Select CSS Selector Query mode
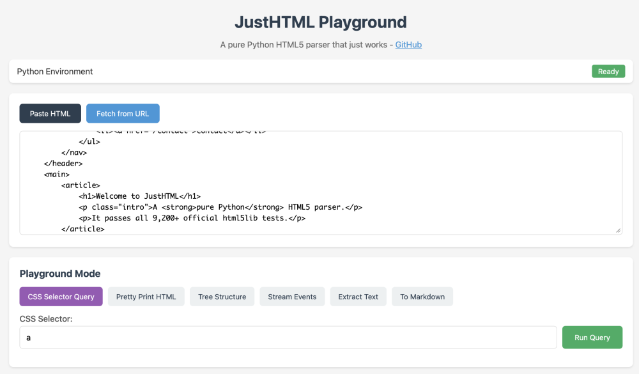 pyautogui.click(x=61, y=297)
